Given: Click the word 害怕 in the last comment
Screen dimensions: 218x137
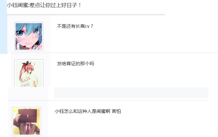Looking at the screenshot, I should [116, 111].
